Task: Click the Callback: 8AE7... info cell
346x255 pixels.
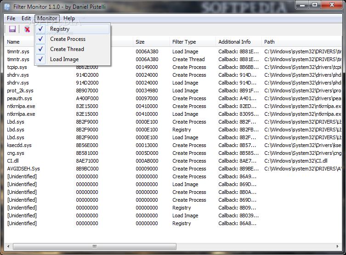Action: (238, 161)
